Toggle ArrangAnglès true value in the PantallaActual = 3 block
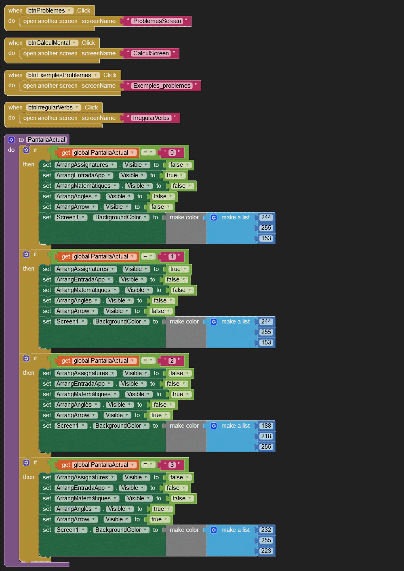Viewport: 404px width, 571px height. [162, 509]
